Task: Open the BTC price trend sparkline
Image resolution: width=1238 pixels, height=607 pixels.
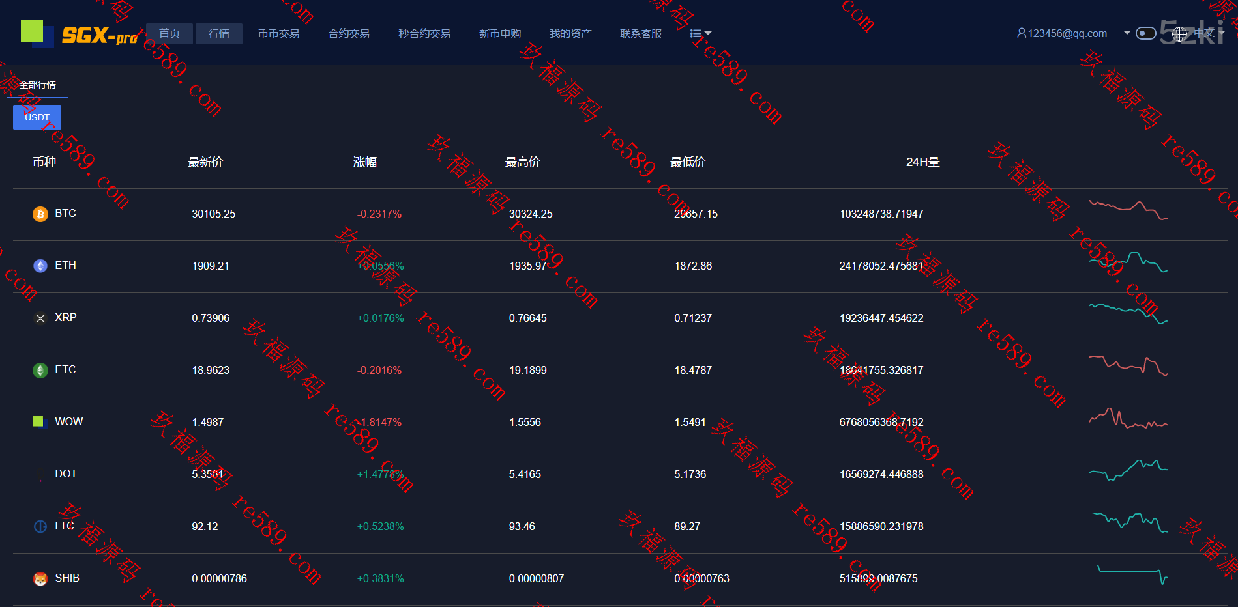Action: (1128, 210)
